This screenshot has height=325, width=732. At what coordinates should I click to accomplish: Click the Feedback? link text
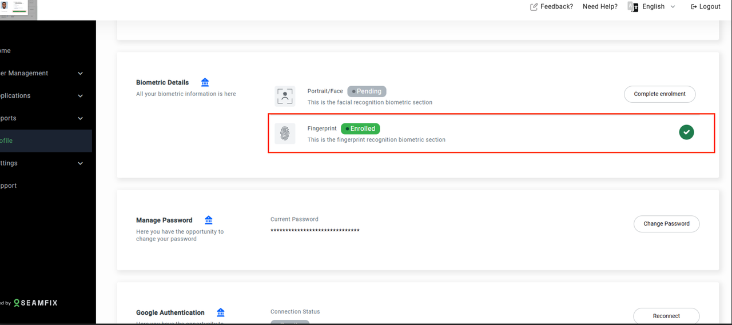(x=556, y=7)
